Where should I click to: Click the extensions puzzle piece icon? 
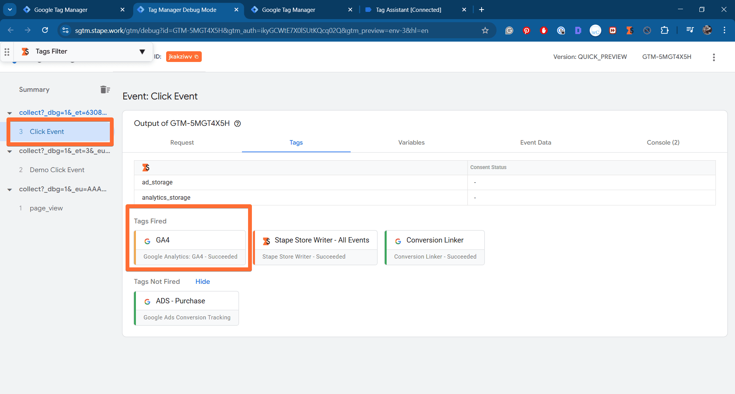(665, 30)
